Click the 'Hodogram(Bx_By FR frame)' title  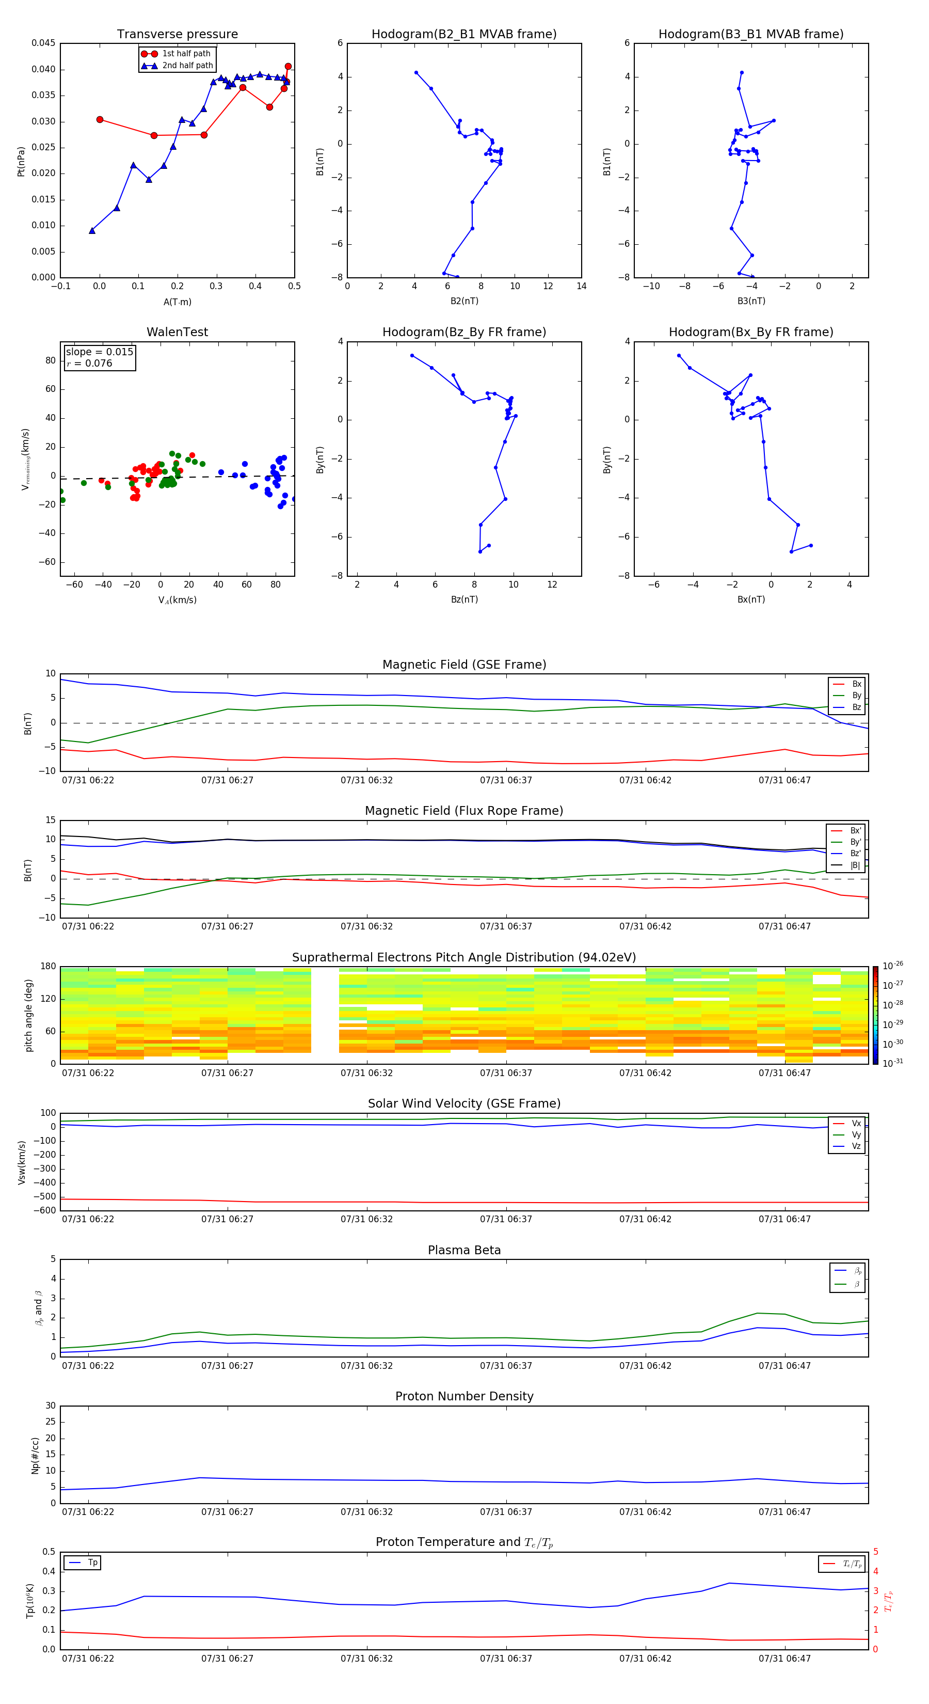[751, 332]
